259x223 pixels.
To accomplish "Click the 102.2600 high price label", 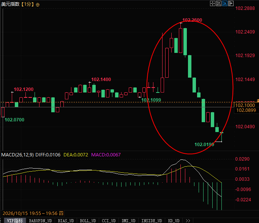I will pos(192,20).
